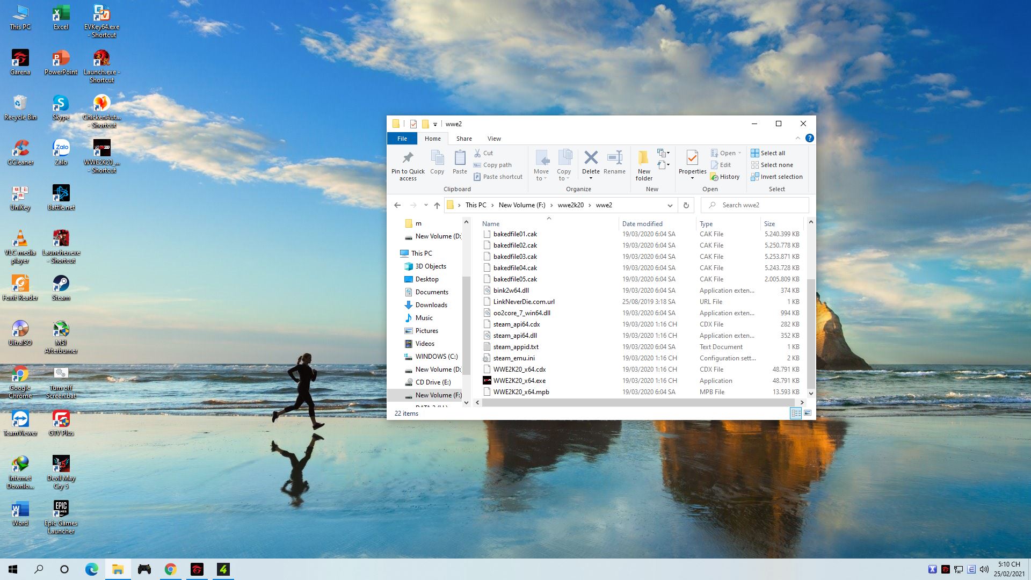Collapse the ribbon with chevron arrow
Image resolution: width=1031 pixels, height=580 pixels.
798,139
